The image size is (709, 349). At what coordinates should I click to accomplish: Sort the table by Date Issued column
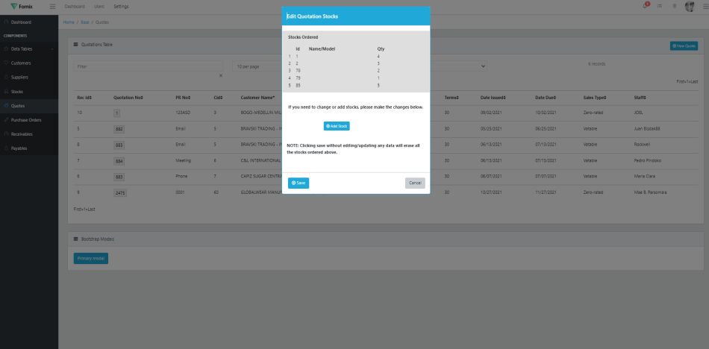[x=495, y=98]
